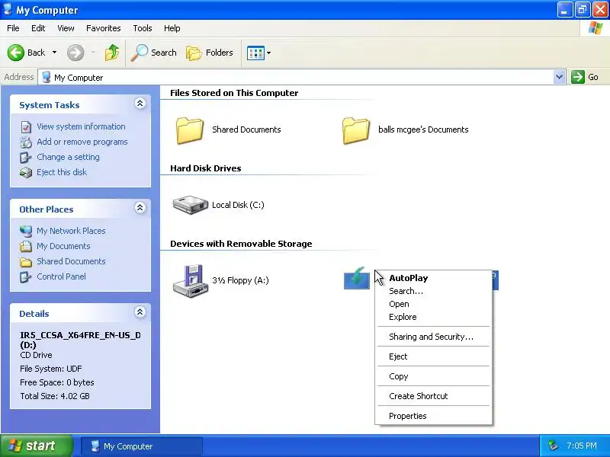
Task: Click the My Network Places icon
Action: [x=26, y=231]
